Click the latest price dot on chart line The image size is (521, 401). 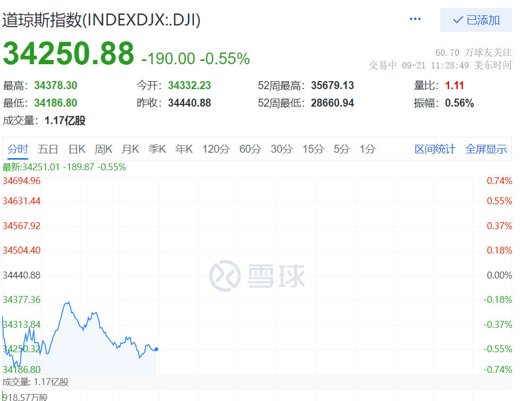156,349
